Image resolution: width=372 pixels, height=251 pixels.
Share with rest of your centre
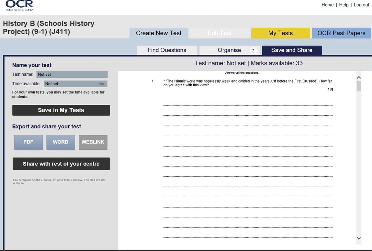61,164
